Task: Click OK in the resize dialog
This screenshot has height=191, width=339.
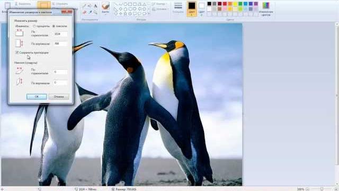Action: point(37,97)
